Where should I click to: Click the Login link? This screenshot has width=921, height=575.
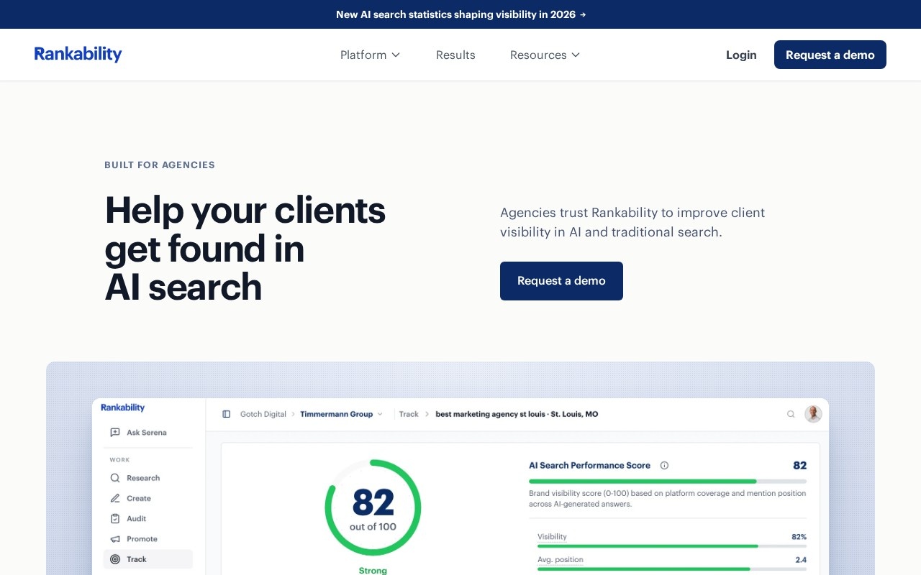pyautogui.click(x=741, y=55)
